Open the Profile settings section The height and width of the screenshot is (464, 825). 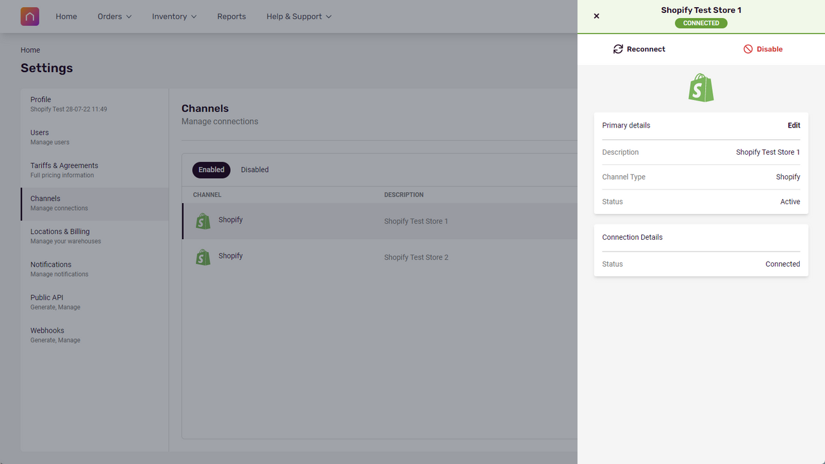pos(95,104)
